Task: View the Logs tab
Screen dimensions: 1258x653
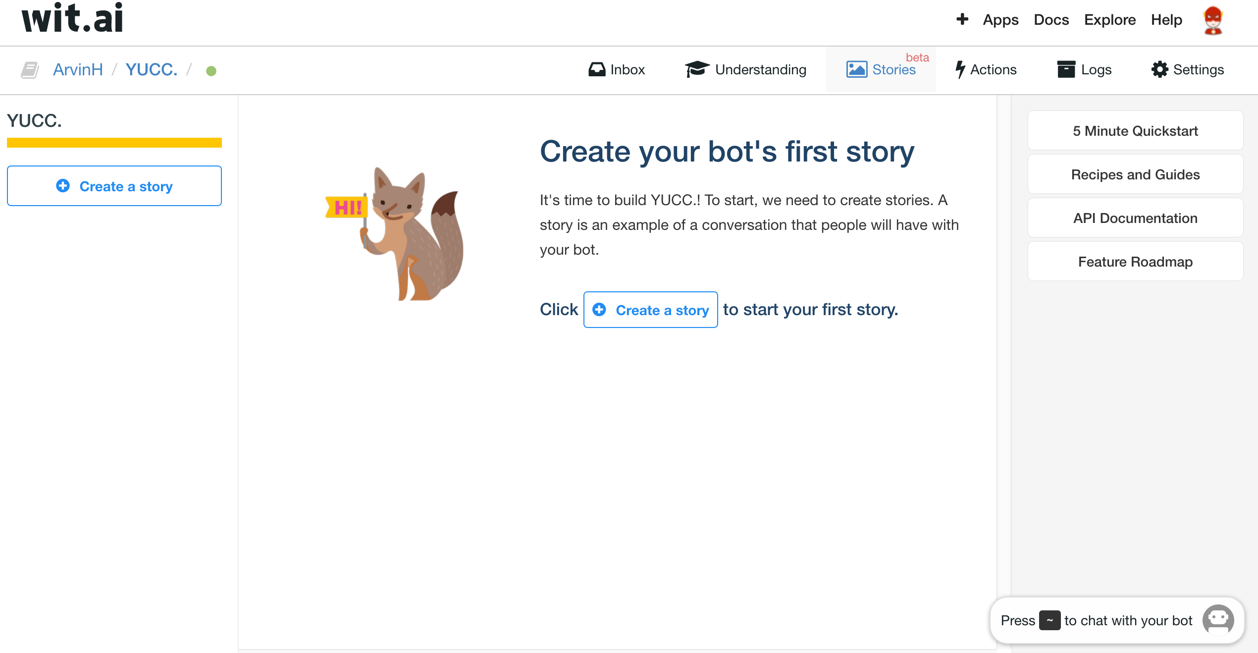Action: click(1084, 69)
